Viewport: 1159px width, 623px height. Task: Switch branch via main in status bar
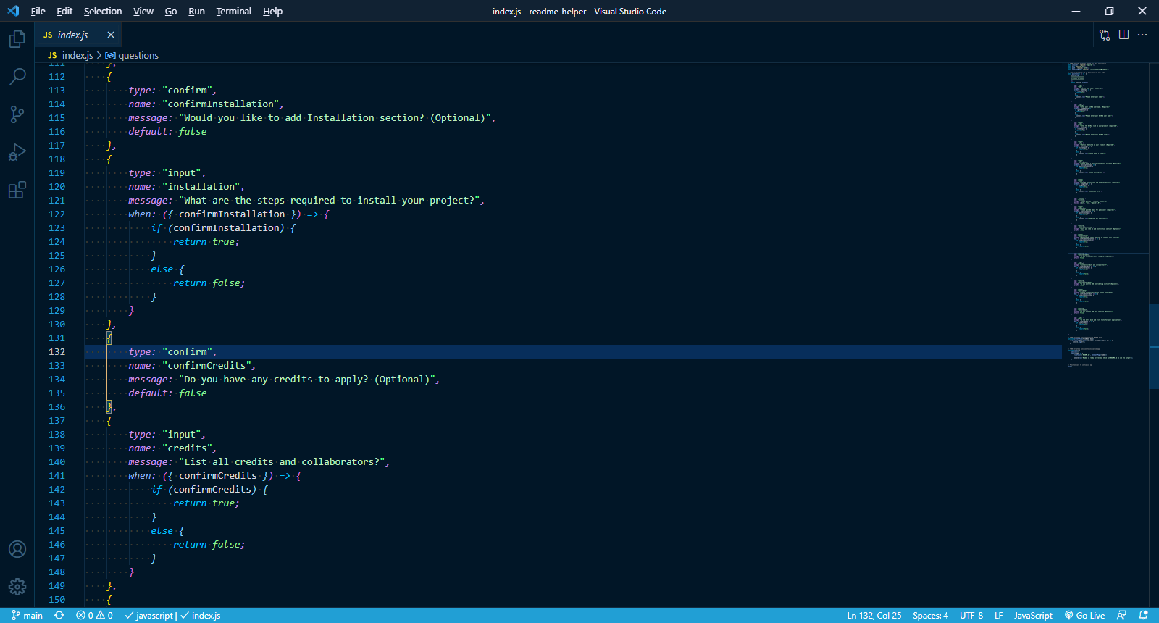27,615
